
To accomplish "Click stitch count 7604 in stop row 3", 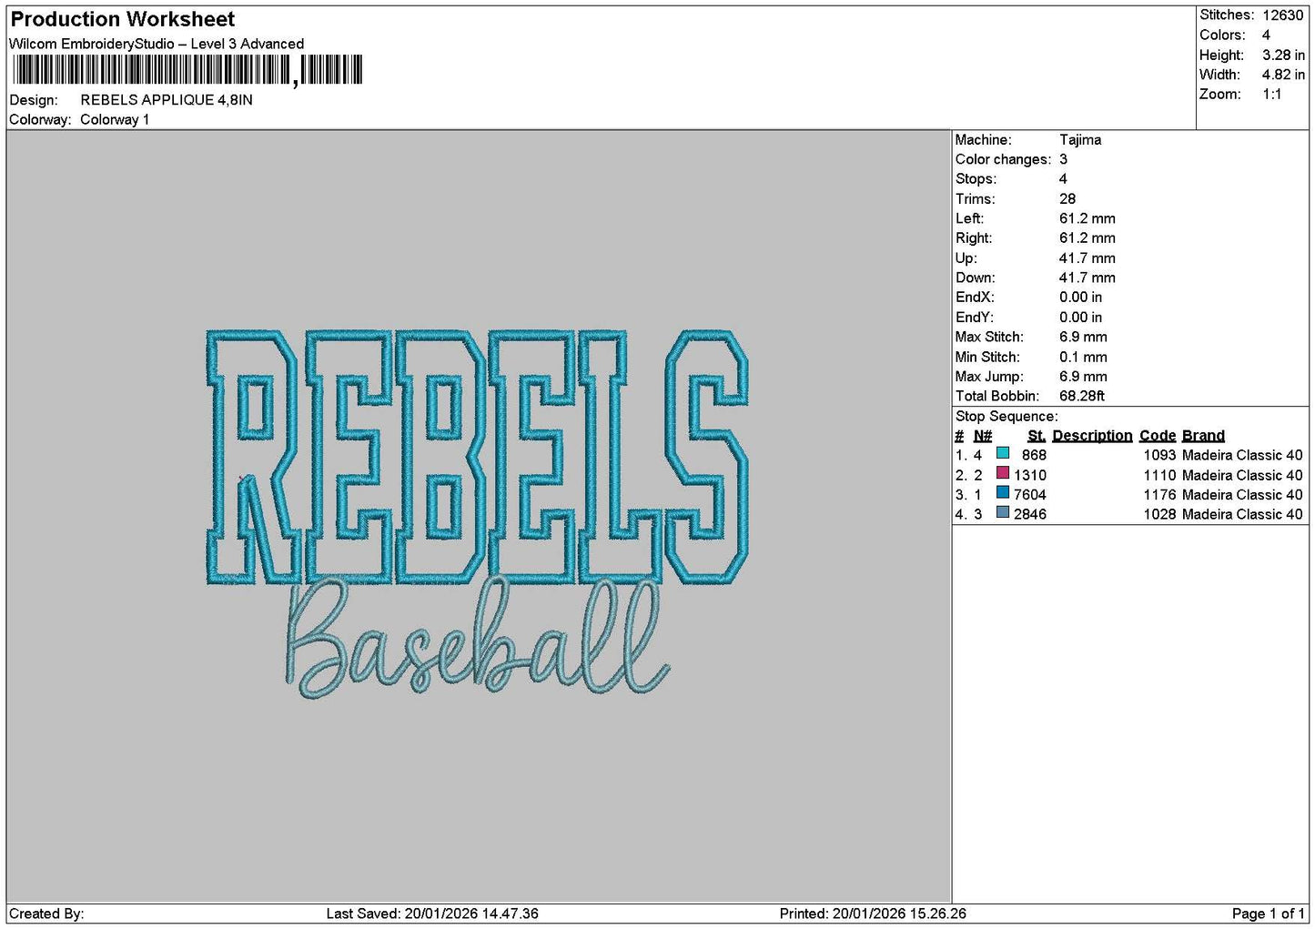I will tap(1030, 495).
